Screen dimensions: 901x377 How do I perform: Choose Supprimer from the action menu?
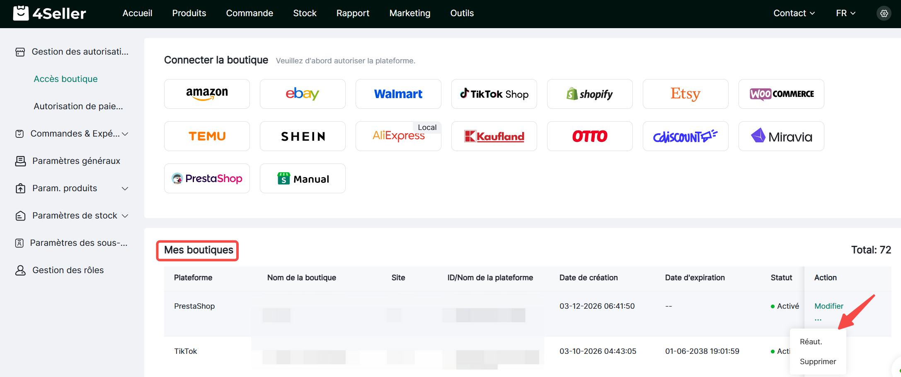coord(818,362)
